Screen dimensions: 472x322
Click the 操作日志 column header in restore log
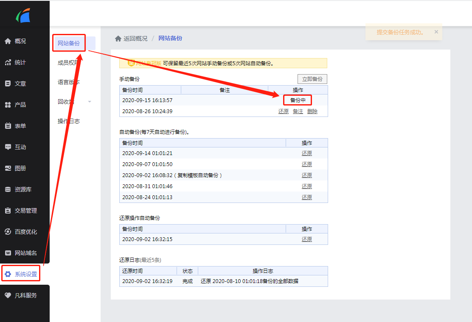[x=263, y=271]
